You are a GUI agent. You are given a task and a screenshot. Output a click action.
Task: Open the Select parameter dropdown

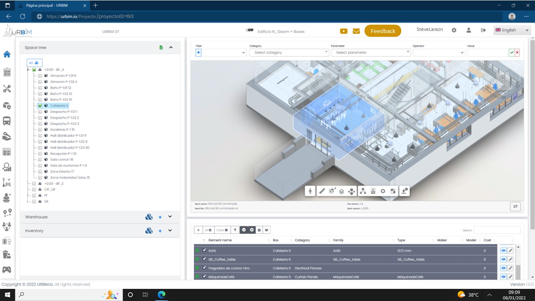371,53
